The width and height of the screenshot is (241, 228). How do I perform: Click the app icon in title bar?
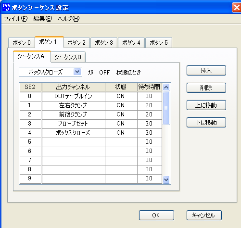point(6,7)
